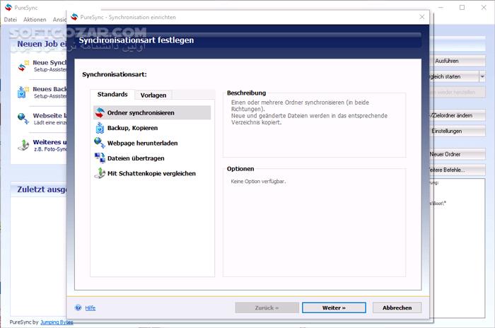Click the Abbrechen button
This screenshot has height=328, width=495.
397,307
